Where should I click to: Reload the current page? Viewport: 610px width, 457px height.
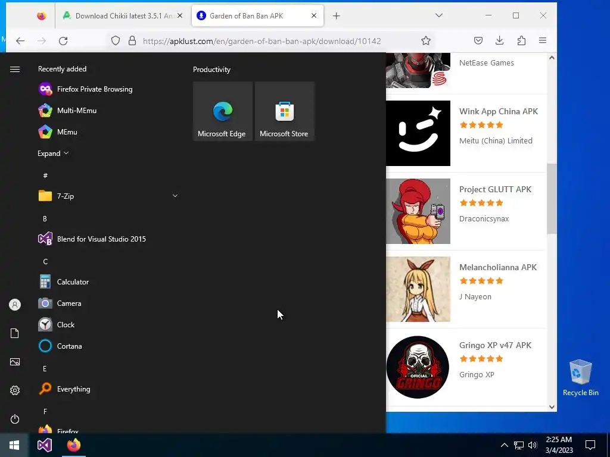63,41
